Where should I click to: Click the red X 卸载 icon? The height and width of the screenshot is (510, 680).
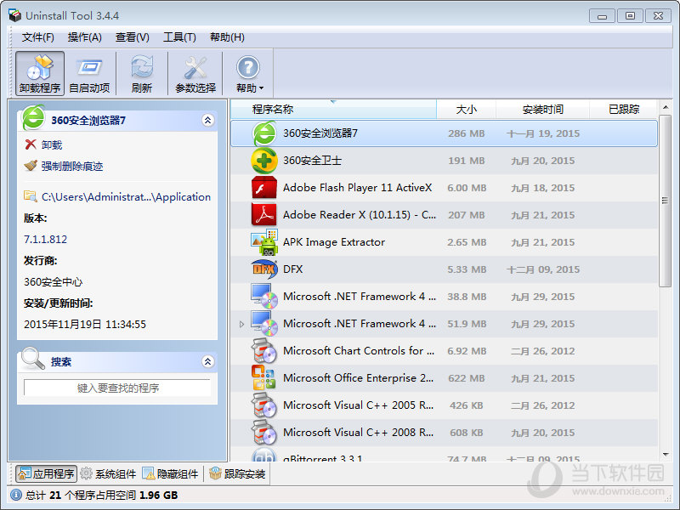pyautogui.click(x=31, y=144)
